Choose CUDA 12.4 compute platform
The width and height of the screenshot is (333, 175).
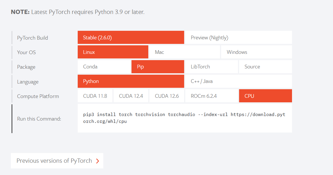click(131, 96)
